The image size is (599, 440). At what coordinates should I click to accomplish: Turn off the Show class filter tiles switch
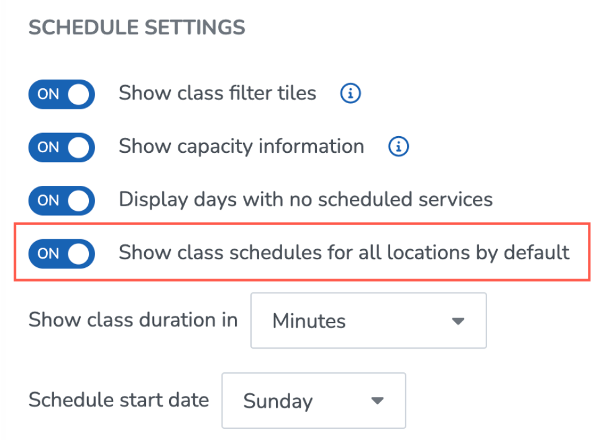(x=62, y=94)
